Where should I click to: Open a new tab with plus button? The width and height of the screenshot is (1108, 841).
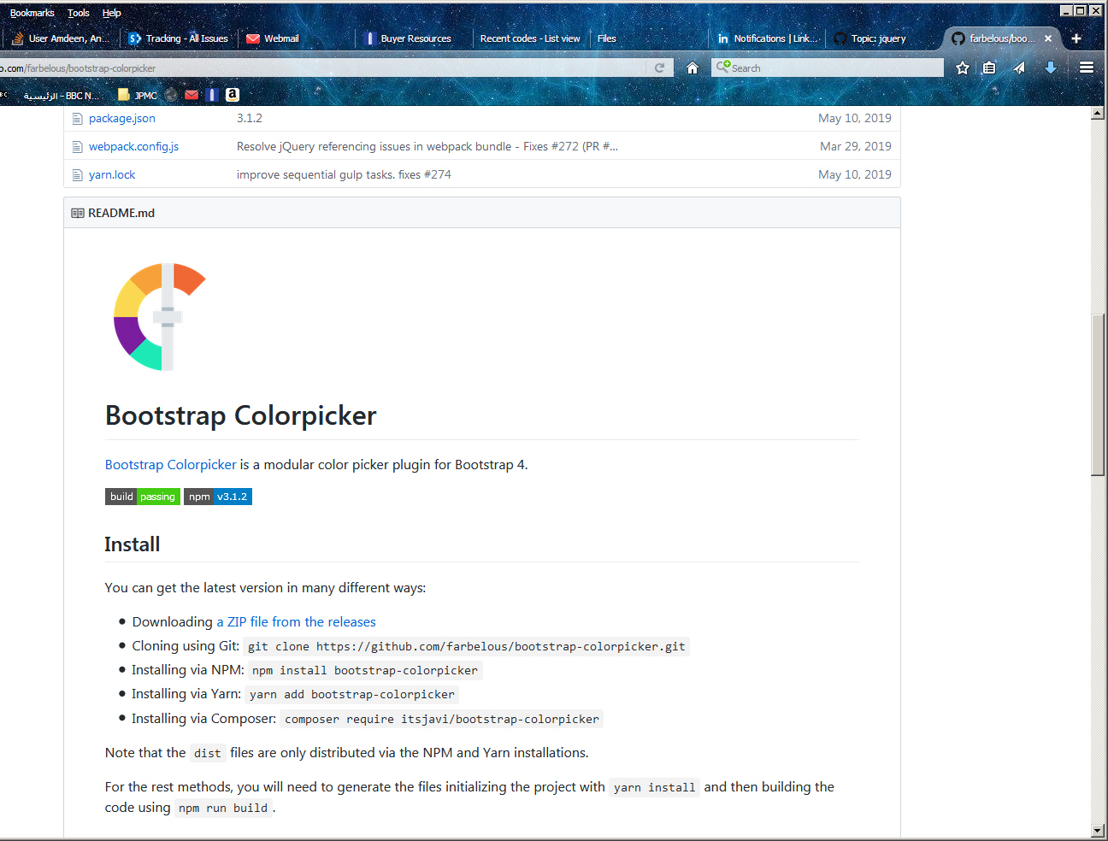click(1076, 38)
